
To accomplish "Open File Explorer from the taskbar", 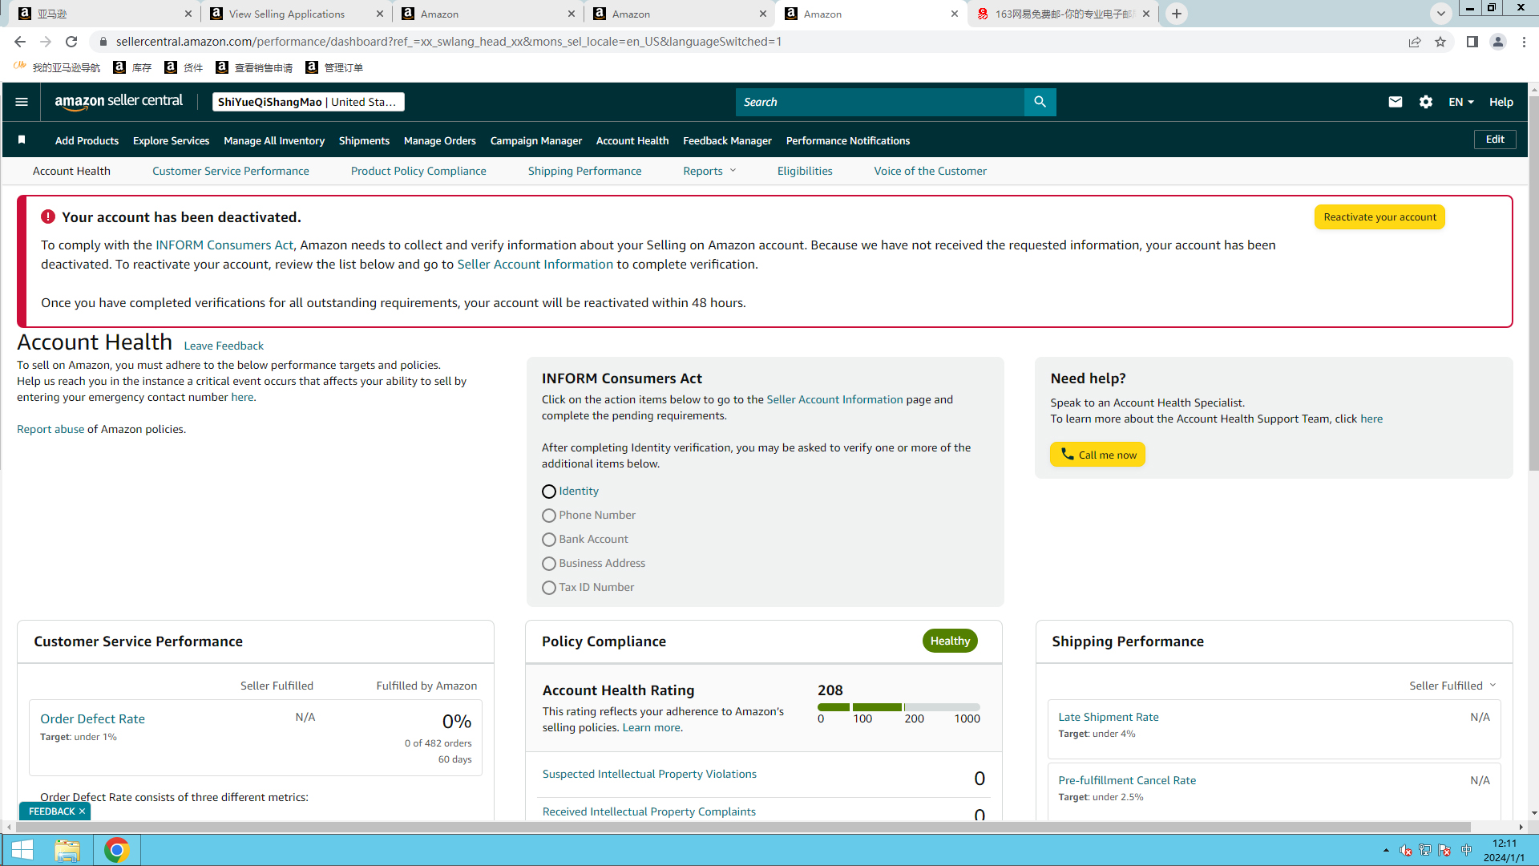I will pyautogui.click(x=67, y=850).
